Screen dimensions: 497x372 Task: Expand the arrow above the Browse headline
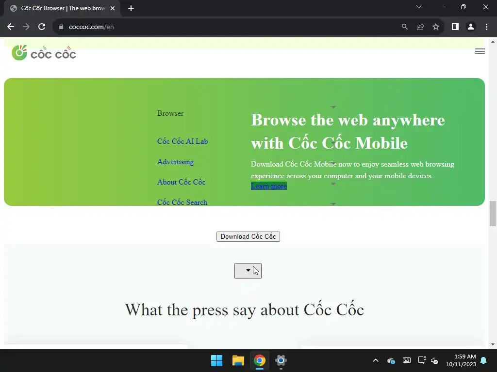point(333,107)
